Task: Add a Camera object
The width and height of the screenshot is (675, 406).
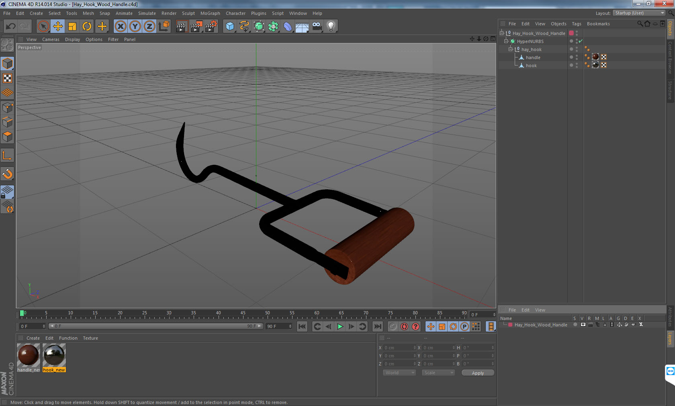Action: (x=317, y=27)
